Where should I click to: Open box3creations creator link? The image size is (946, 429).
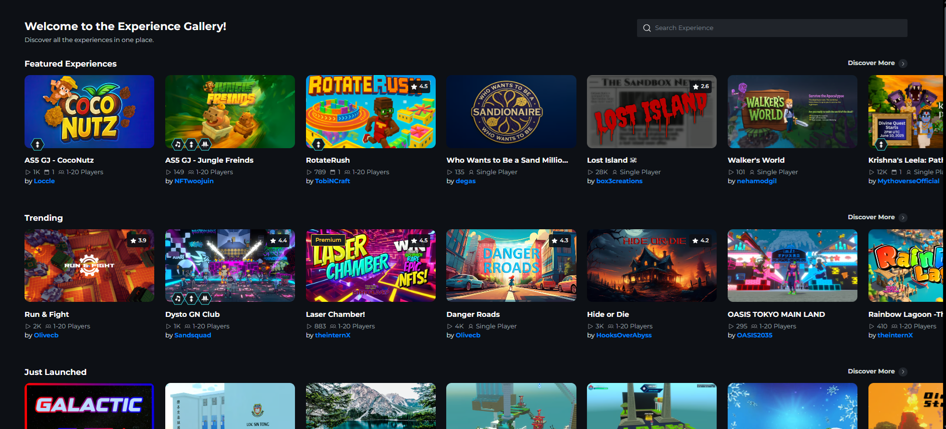pos(619,181)
